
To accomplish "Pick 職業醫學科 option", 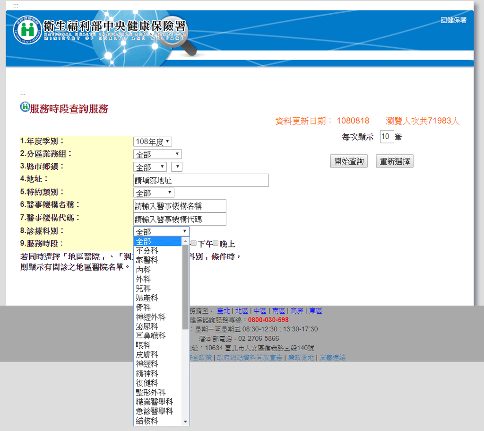I will tap(157, 402).
